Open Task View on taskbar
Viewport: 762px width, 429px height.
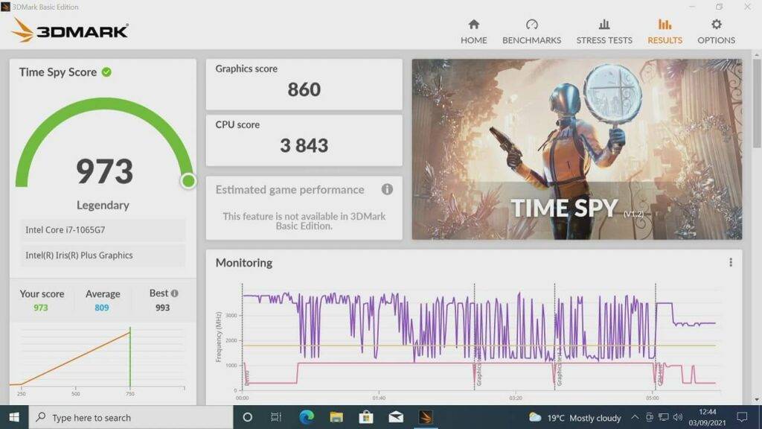276,417
